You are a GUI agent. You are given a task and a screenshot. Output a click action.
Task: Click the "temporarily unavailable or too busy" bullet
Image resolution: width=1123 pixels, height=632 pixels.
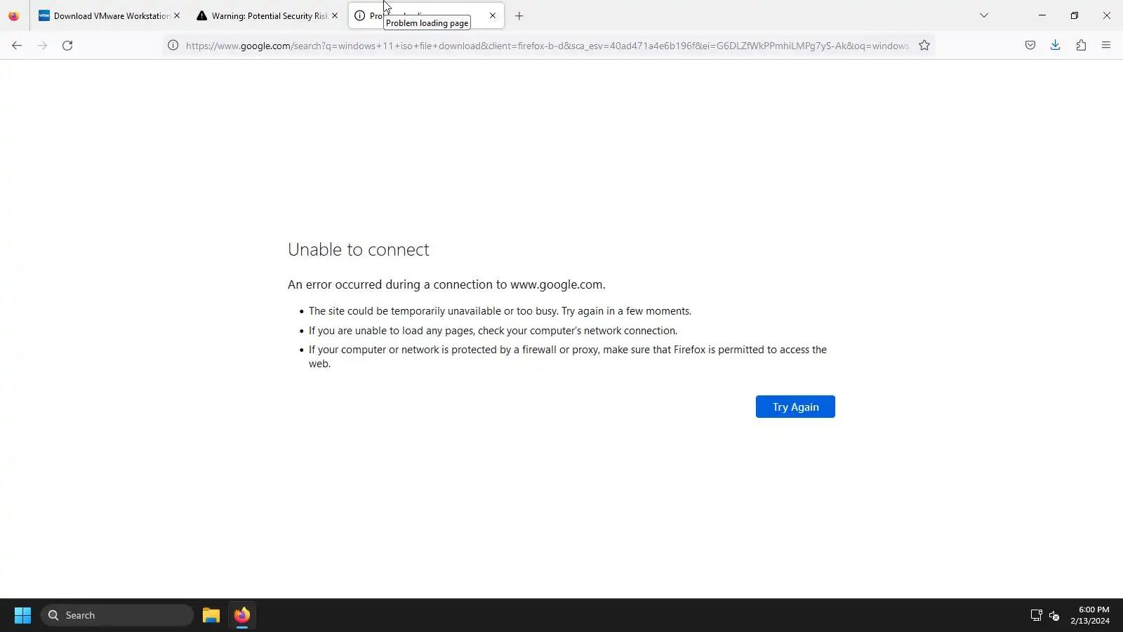point(500,311)
